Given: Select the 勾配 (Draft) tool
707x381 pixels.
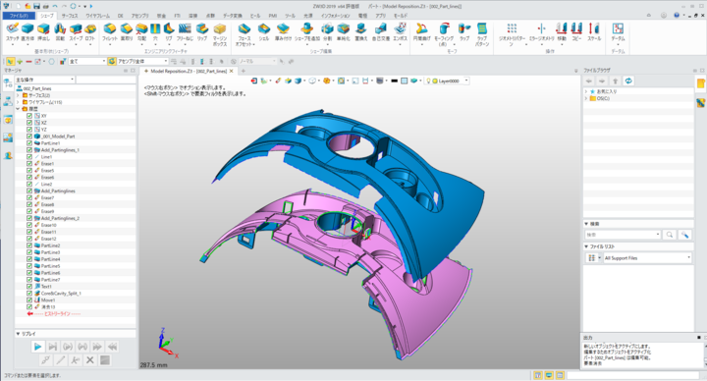Looking at the screenshot, I should coord(141,32).
